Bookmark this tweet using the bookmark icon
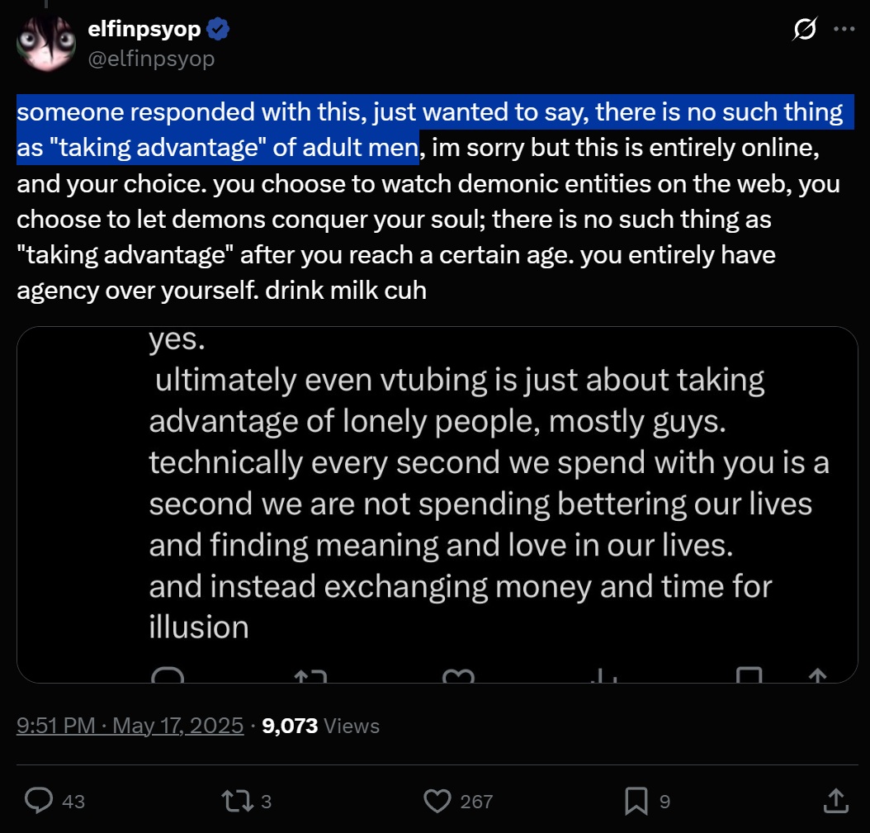 click(x=635, y=800)
